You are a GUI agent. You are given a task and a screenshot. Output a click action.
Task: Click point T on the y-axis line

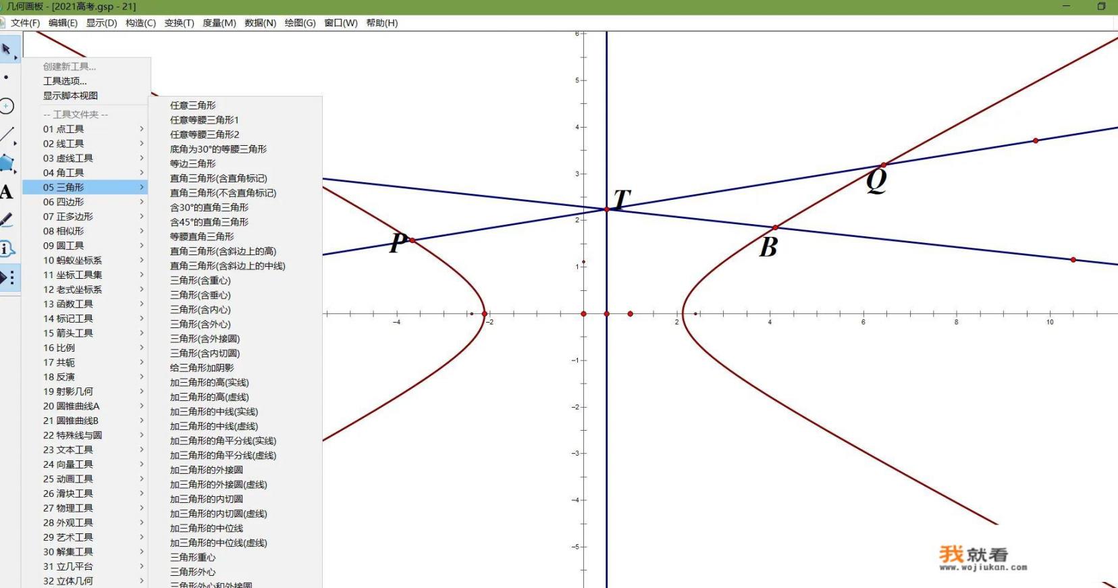point(607,209)
